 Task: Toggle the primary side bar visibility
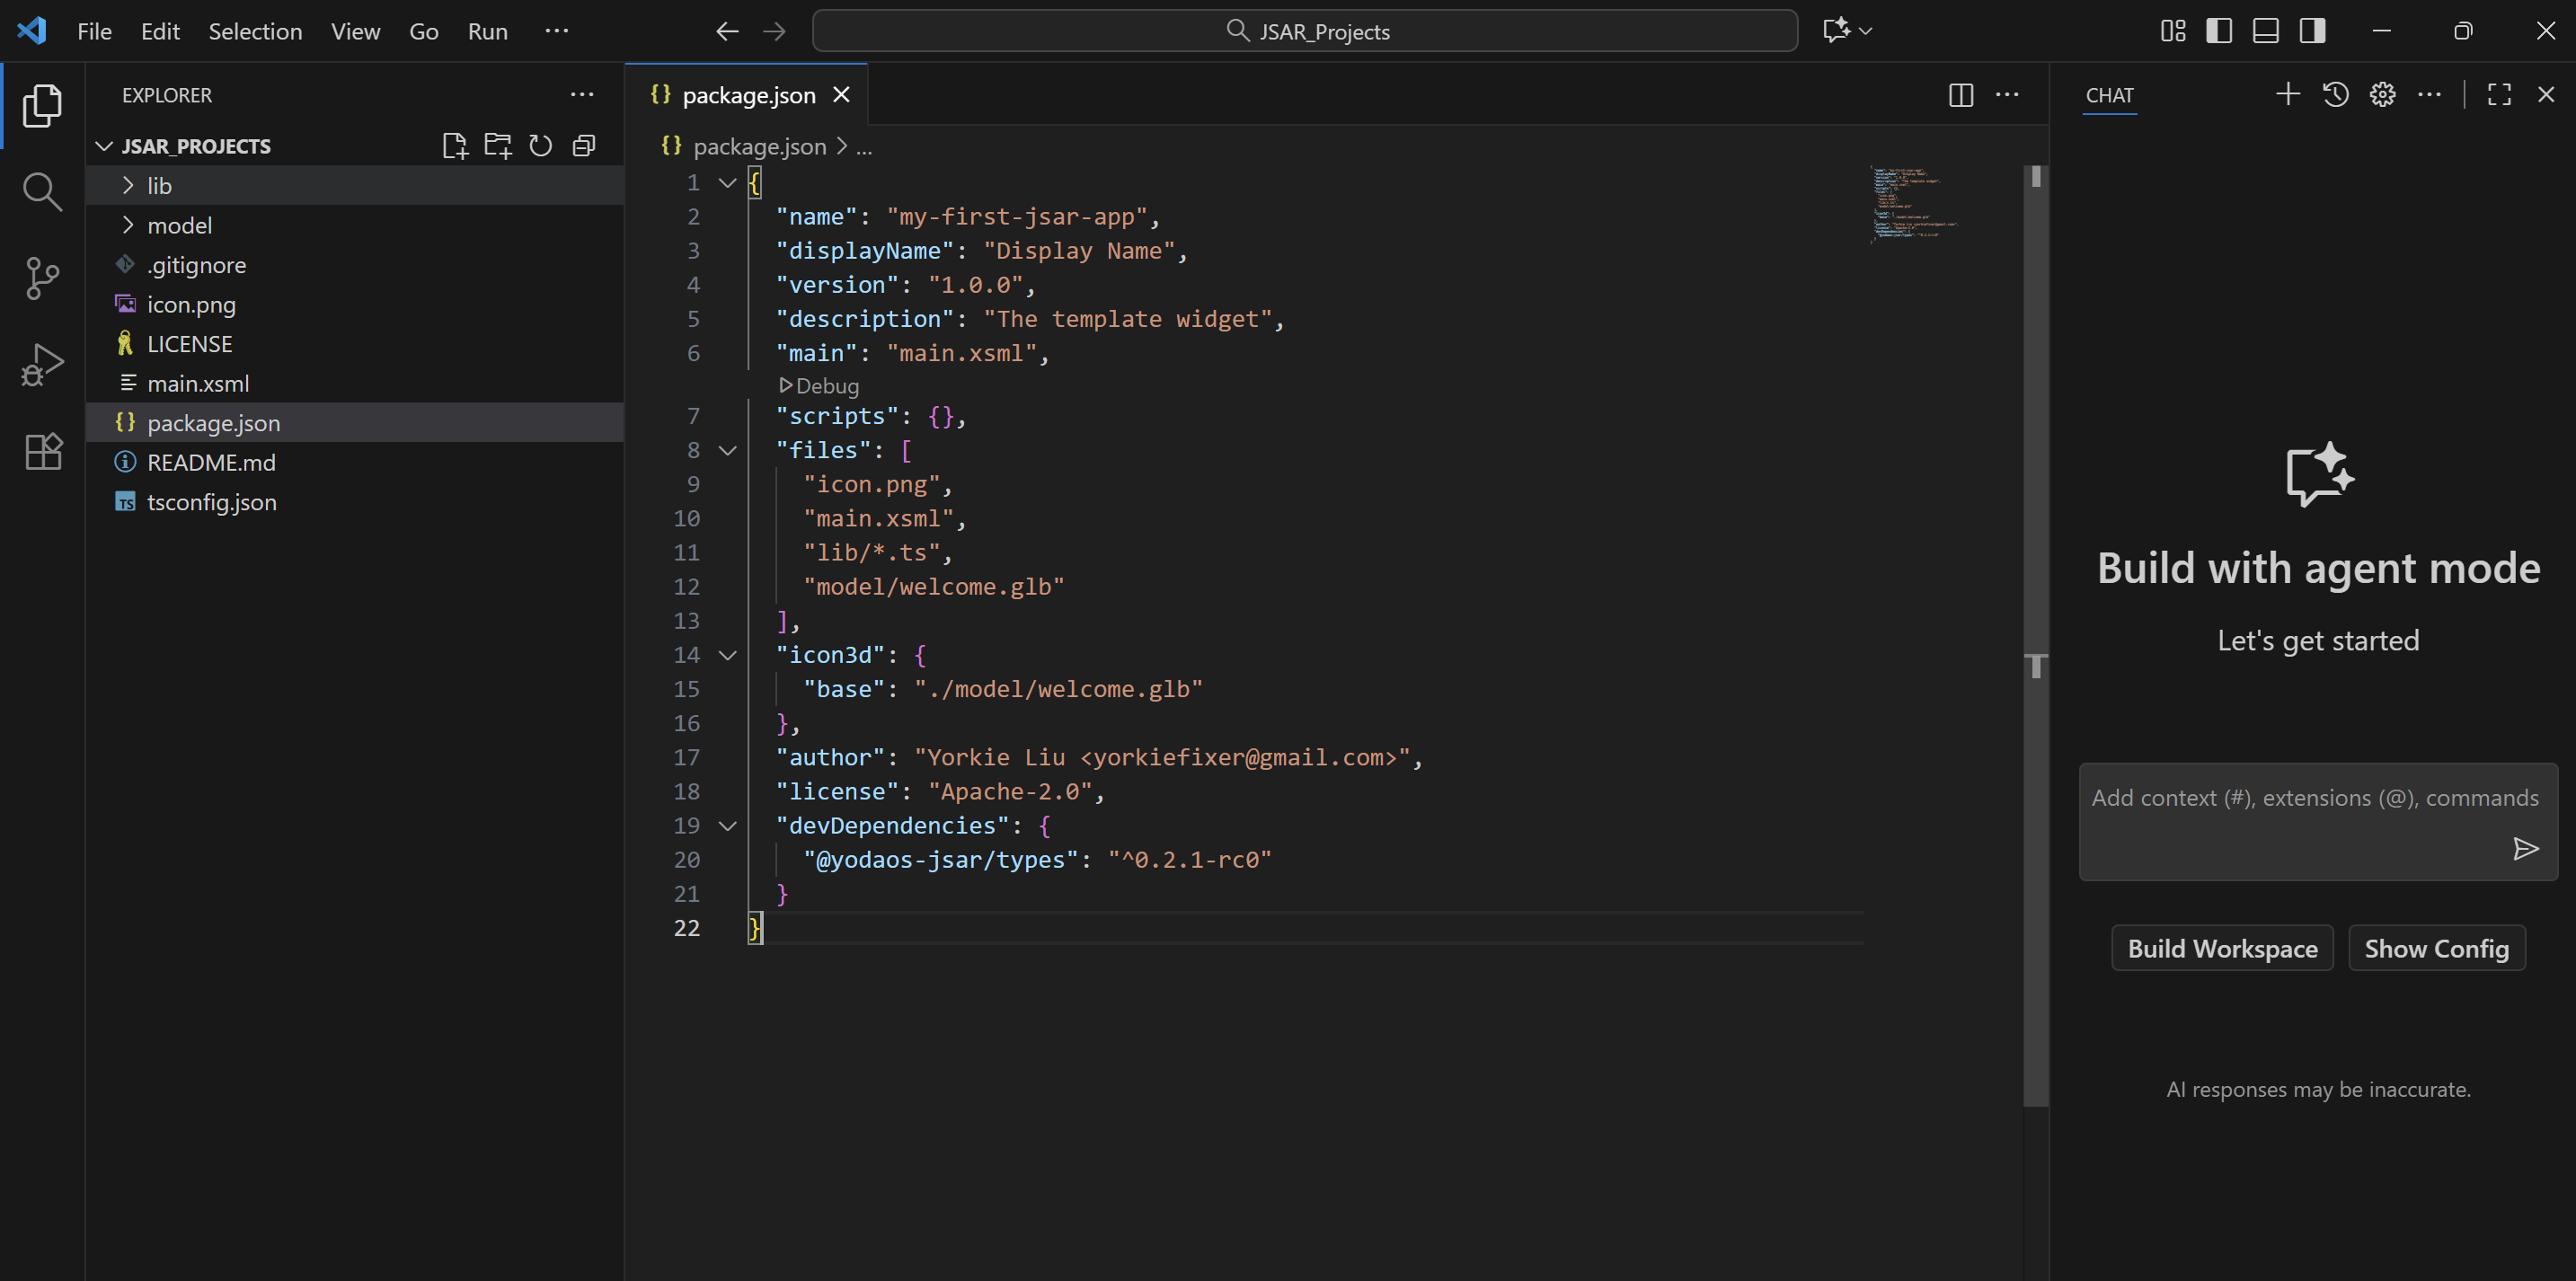pyautogui.click(x=2219, y=31)
